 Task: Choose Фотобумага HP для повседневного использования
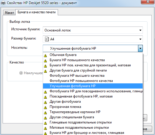pos(93,91)
